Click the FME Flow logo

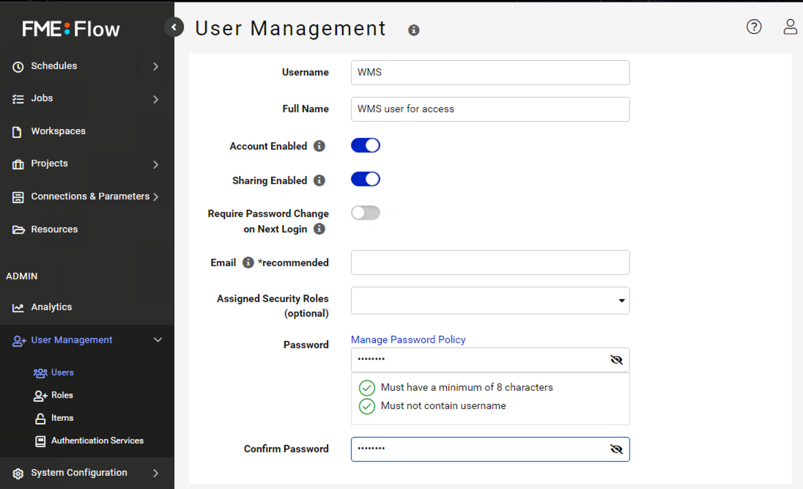pos(70,29)
